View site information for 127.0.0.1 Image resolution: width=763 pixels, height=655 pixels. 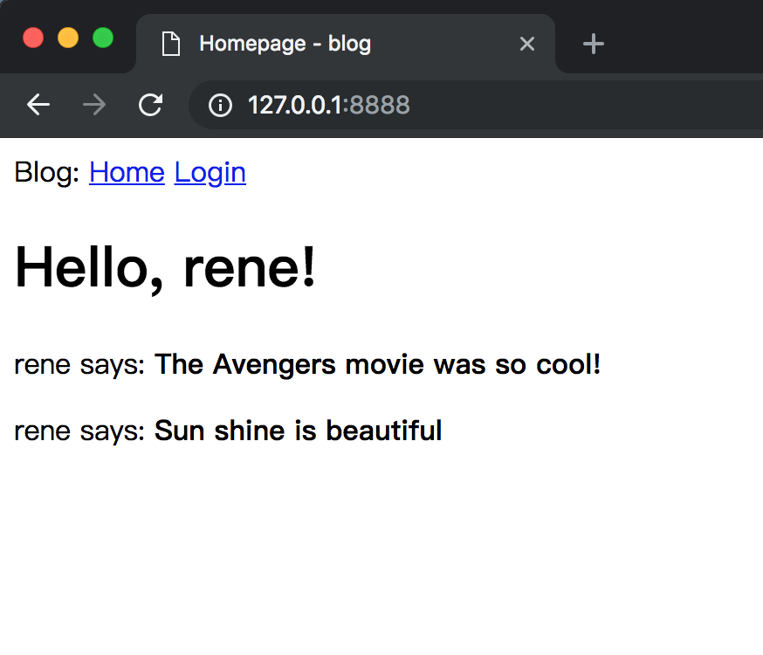click(x=220, y=106)
